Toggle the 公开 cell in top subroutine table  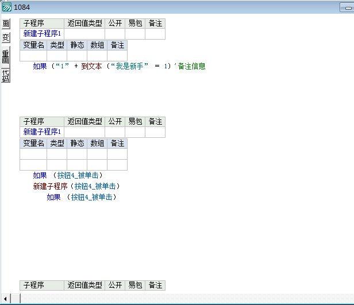(114, 34)
